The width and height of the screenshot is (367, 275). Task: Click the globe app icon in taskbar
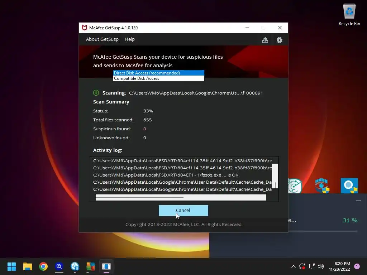[x=75, y=266]
